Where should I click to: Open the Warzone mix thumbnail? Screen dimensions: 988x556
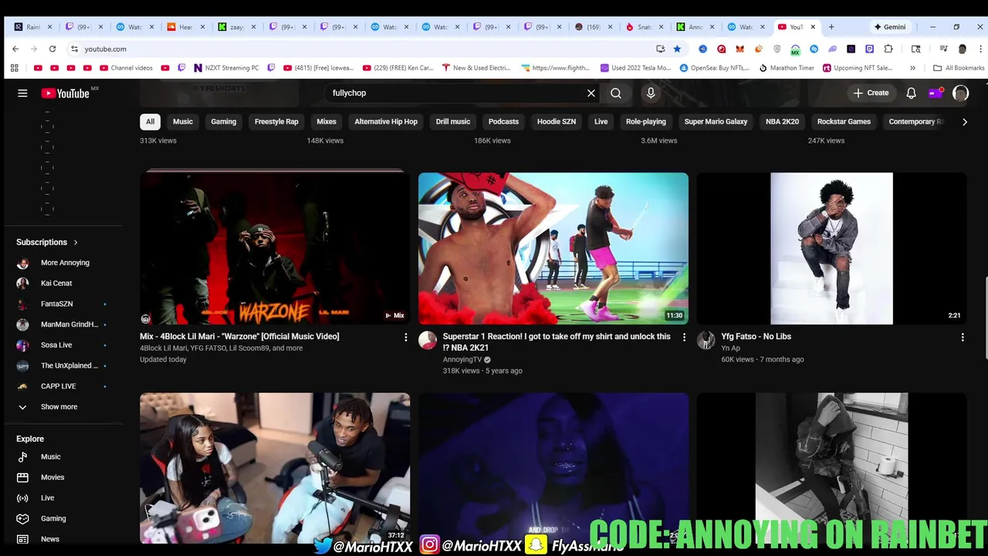click(x=275, y=248)
